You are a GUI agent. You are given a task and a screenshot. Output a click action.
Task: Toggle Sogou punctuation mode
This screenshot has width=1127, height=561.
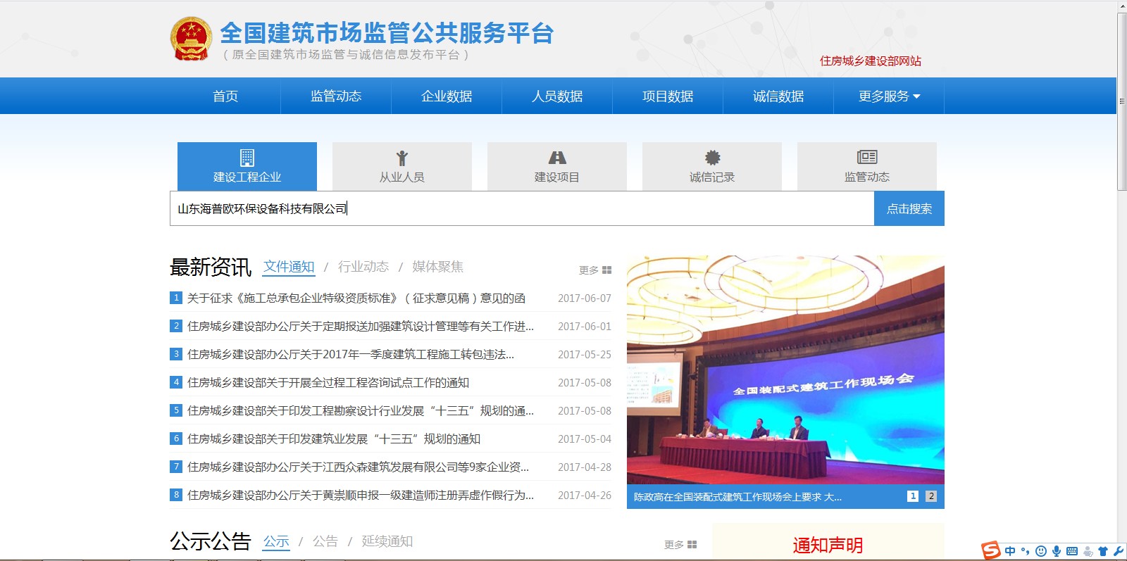click(x=1026, y=551)
